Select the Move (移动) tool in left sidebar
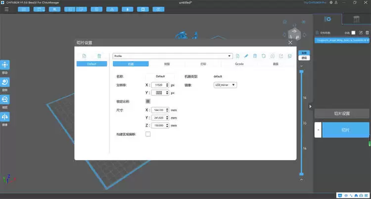Image resolution: width=371 pixels, height=199 pixels. (x=5, y=65)
